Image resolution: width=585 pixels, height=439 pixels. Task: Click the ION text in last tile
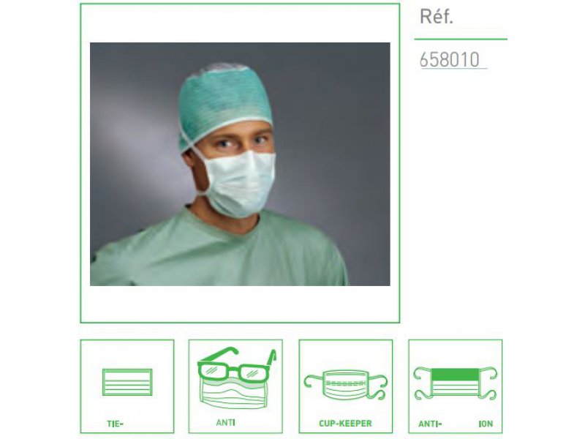point(486,424)
